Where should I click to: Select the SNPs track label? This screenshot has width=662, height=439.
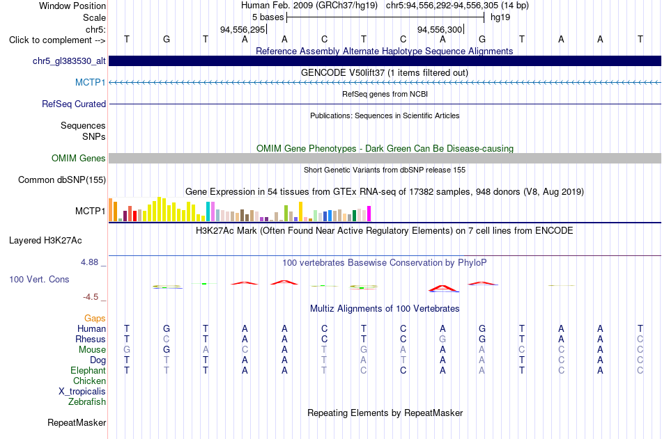point(94,136)
